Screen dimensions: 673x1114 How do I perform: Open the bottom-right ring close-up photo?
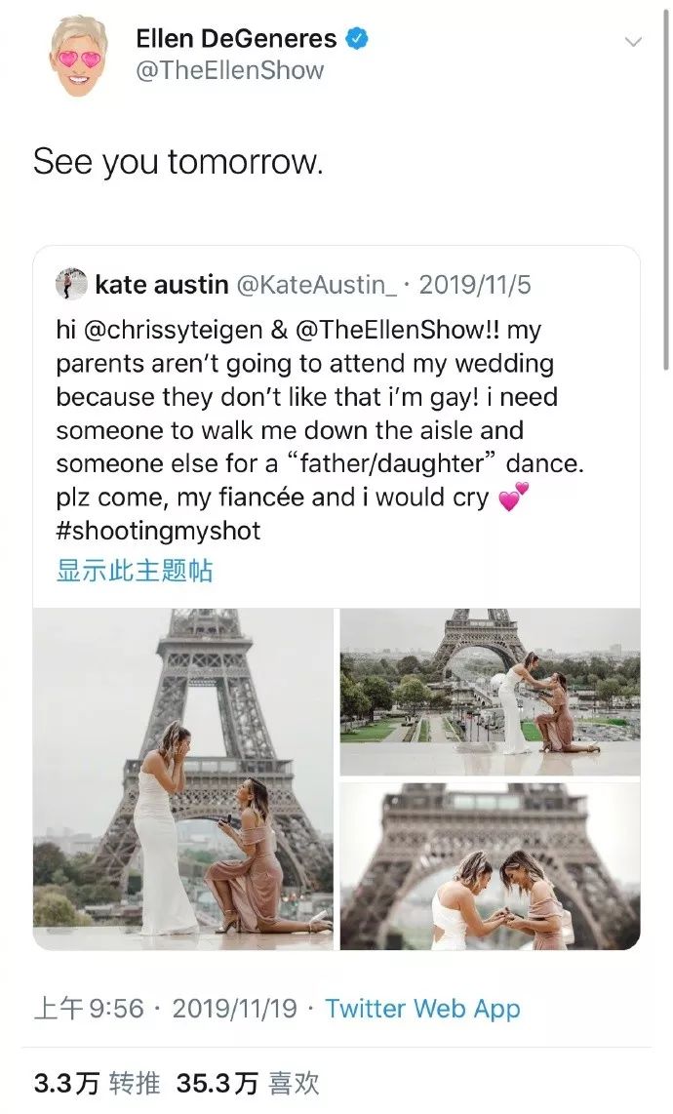490,865
